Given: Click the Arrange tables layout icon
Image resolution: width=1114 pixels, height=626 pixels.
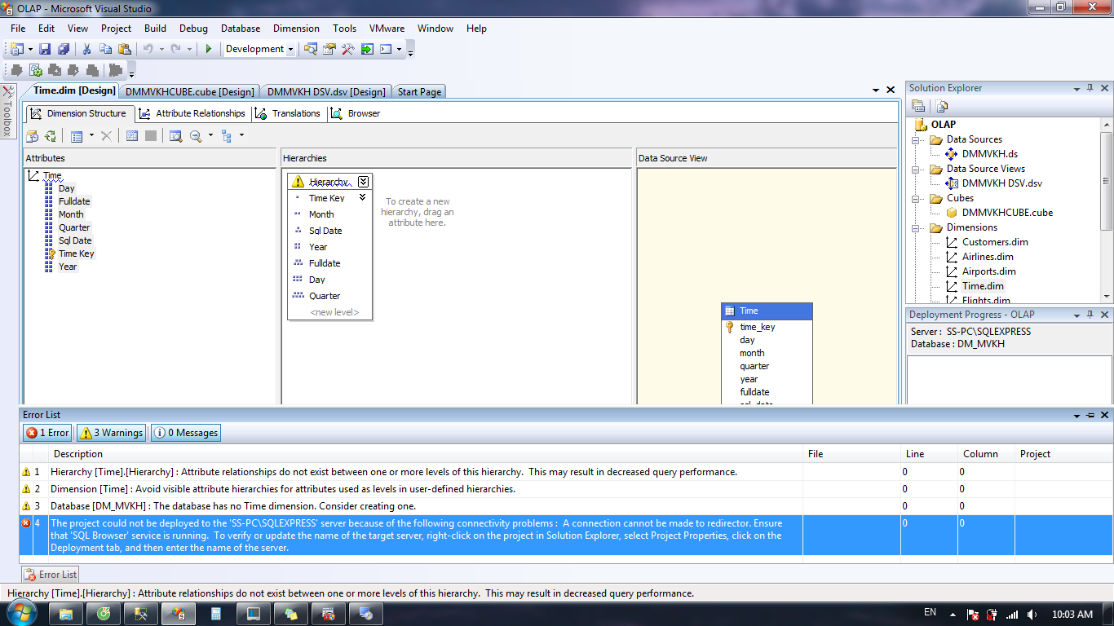Looking at the screenshot, I should [227, 136].
